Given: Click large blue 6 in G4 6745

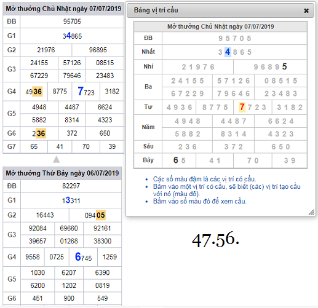Looking at the screenshot, I should click(x=78, y=256).
